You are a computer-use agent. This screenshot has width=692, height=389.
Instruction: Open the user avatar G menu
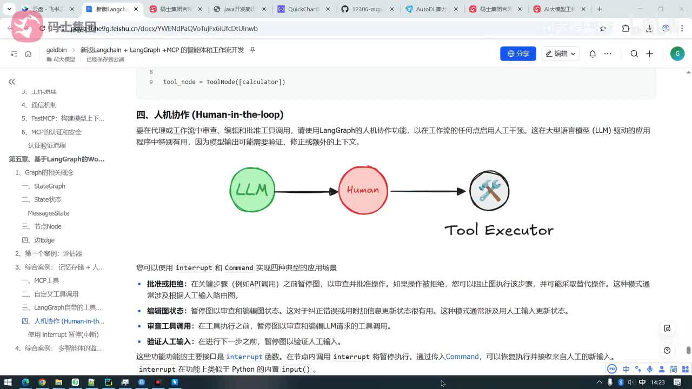click(x=677, y=53)
